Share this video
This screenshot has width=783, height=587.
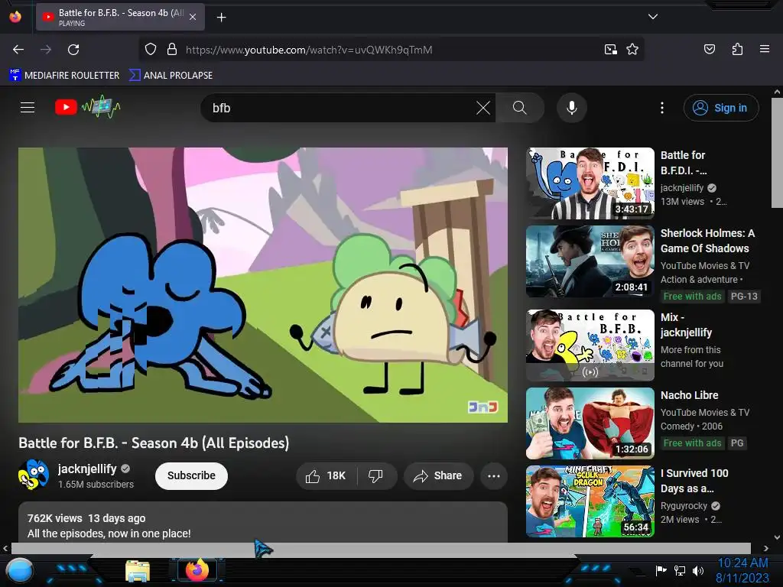[x=437, y=475]
